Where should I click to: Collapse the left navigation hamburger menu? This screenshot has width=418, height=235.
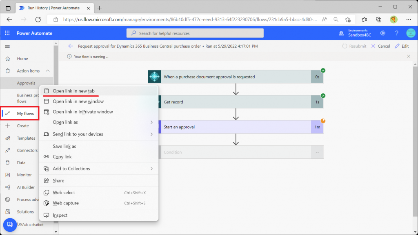click(x=7, y=46)
